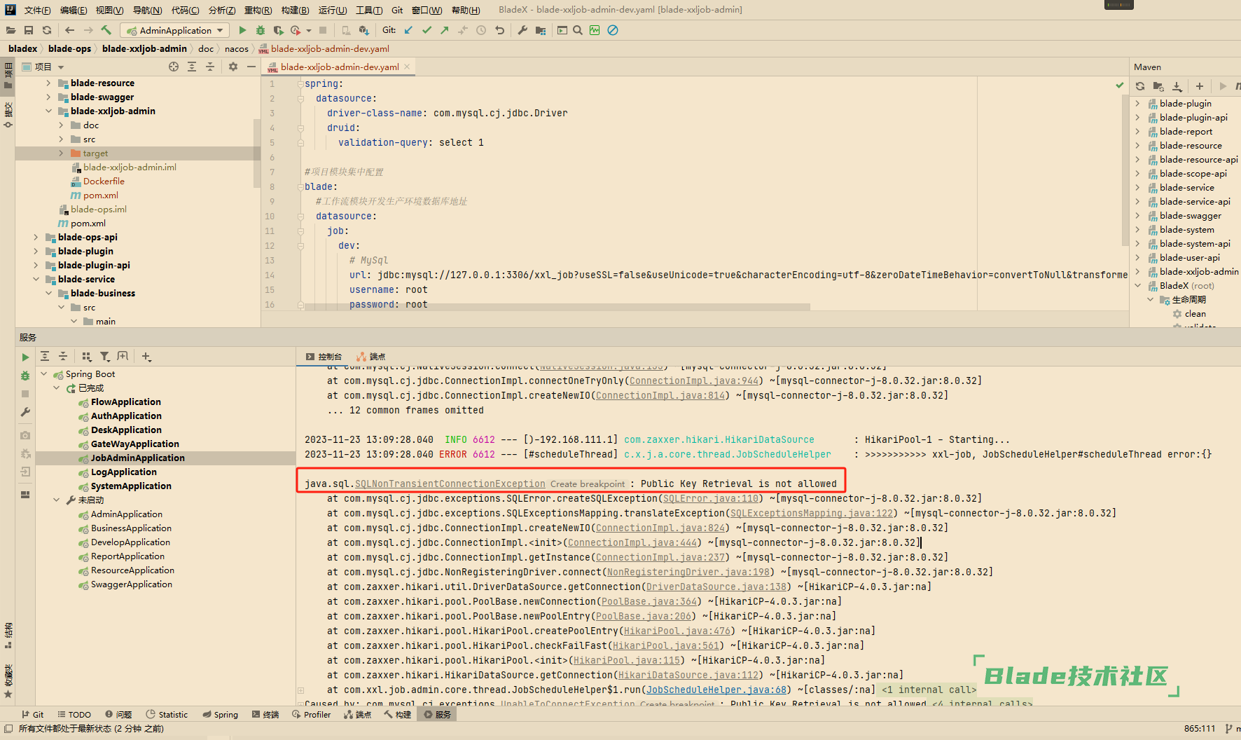
Task: Click the Git push green arrow icon
Action: pos(445,30)
